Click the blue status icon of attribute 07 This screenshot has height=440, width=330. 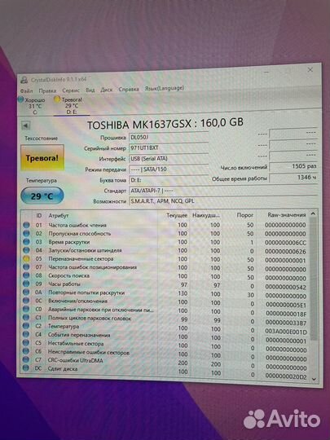pos(26,267)
